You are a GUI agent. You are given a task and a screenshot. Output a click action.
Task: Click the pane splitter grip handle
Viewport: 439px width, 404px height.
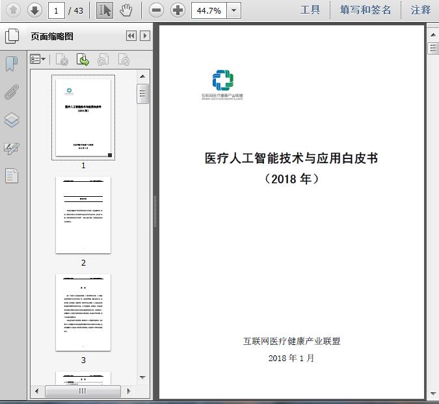pos(155,211)
